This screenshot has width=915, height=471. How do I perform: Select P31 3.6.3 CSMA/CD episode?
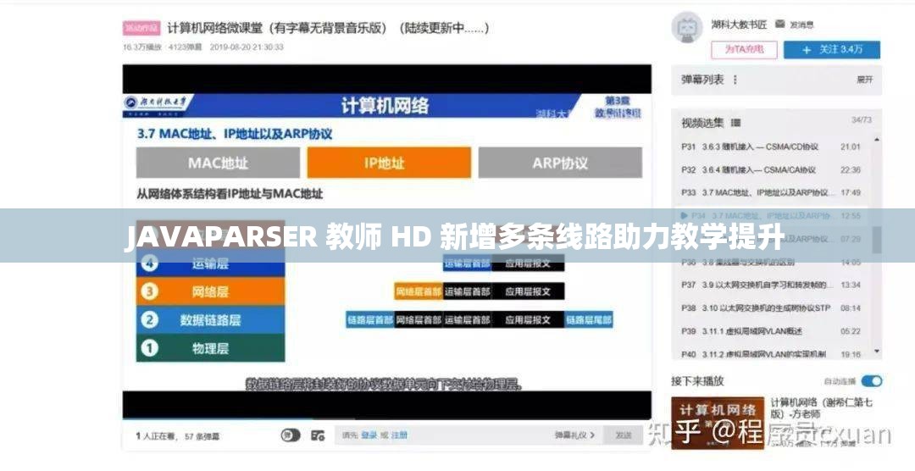click(771, 147)
